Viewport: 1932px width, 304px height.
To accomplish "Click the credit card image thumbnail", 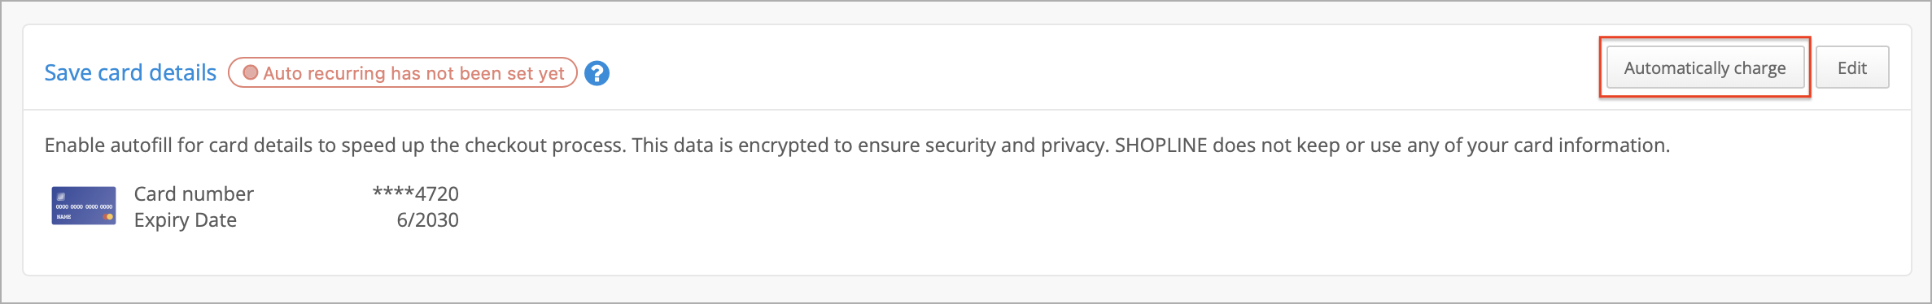I will click(x=84, y=206).
